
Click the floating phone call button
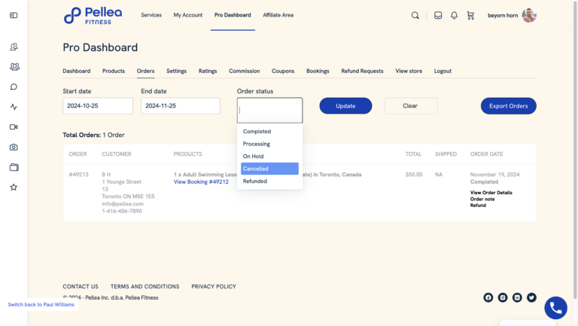(x=555, y=308)
